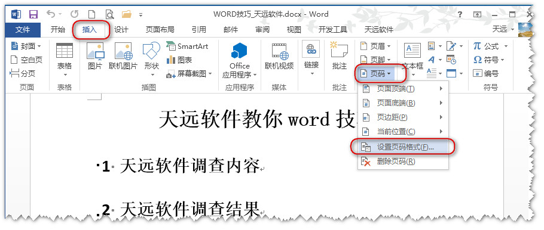Viewport: 544px width, 230px height.
Task: Select 页边距(P) menu item
Action: (x=404, y=117)
